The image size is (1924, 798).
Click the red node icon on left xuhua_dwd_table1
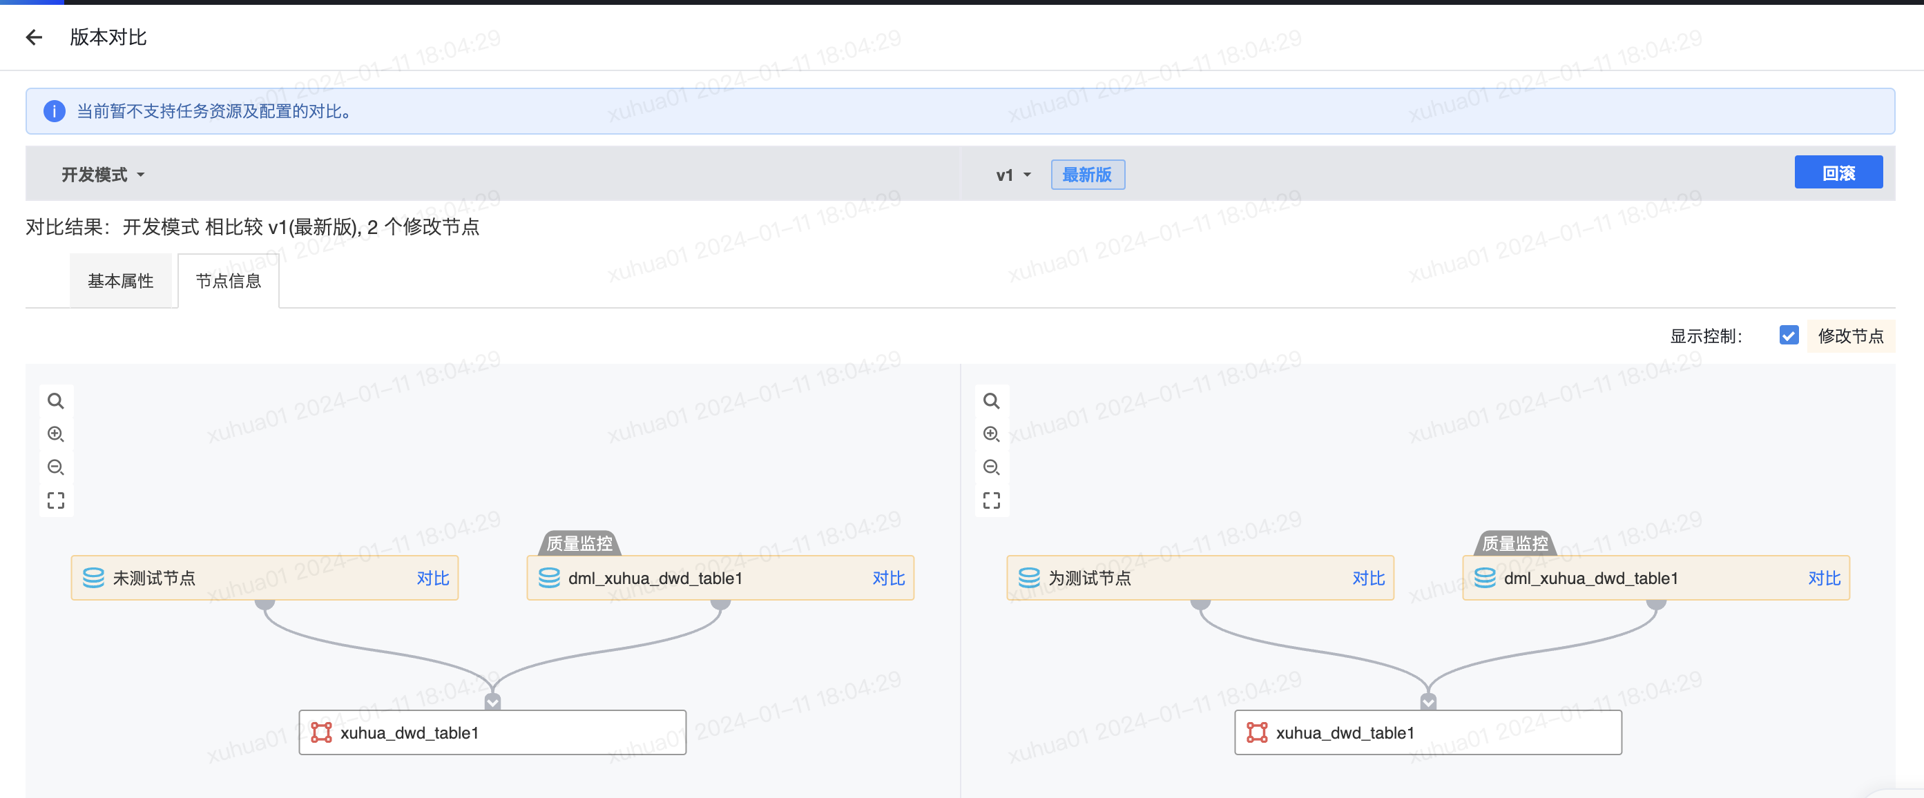(x=321, y=732)
